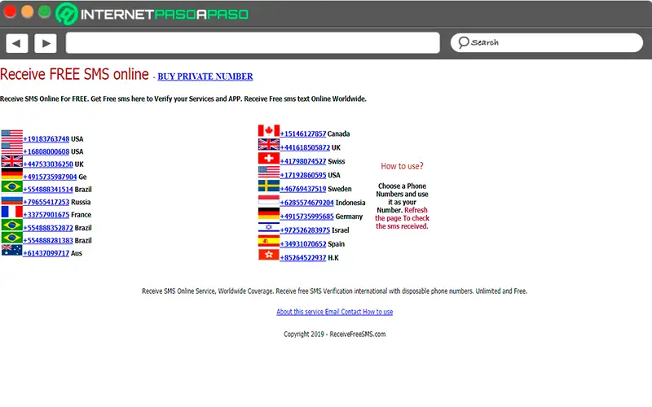652x407 pixels.
Task: Open Australia number +61437099717
Action: click(46, 253)
